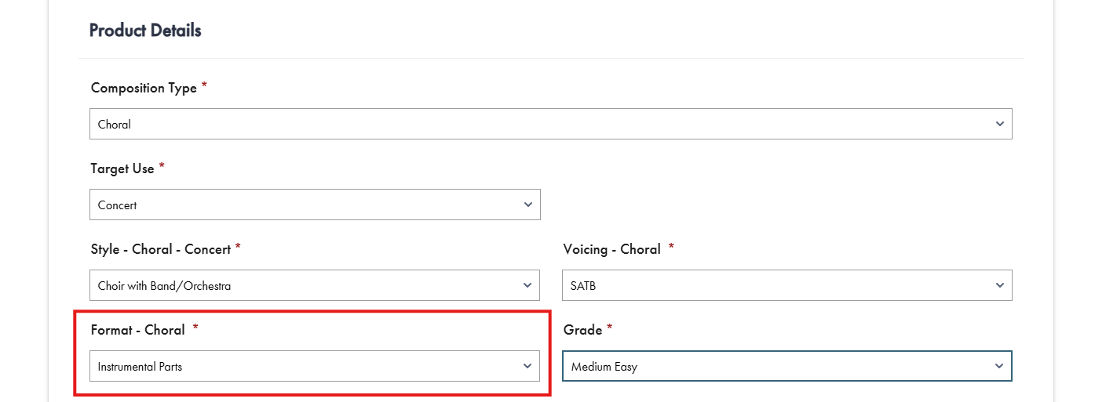
Task: Click the chevron arrow in Composition Type field
Action: click(x=999, y=124)
